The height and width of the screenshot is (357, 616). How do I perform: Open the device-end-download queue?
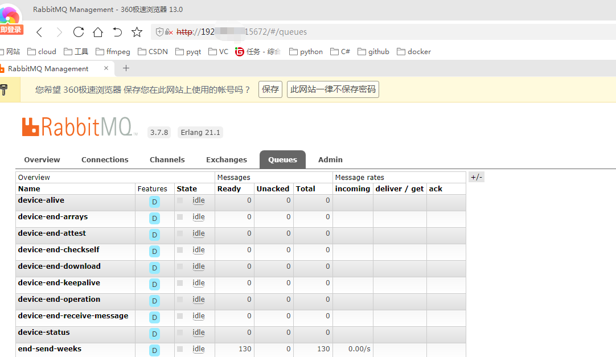59,266
